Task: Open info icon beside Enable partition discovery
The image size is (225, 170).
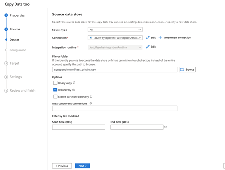Action: click(x=91, y=97)
